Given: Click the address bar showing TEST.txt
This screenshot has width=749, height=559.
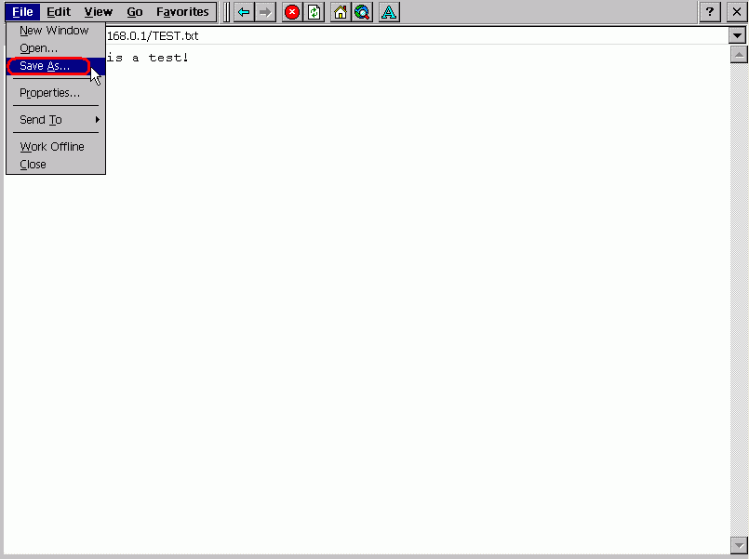Looking at the screenshot, I should (x=416, y=35).
